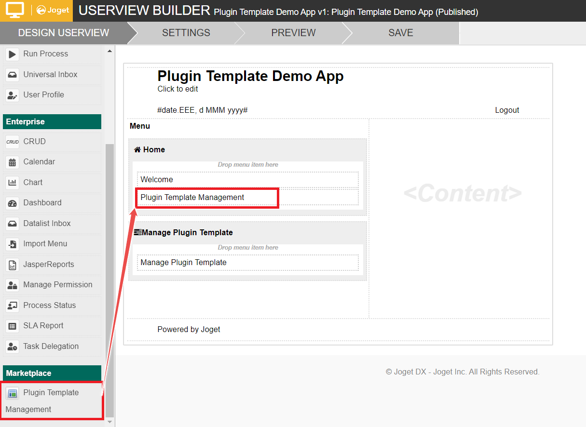Image resolution: width=586 pixels, height=427 pixels.
Task: Click the palette scrollbar down arrow
Action: [x=110, y=422]
